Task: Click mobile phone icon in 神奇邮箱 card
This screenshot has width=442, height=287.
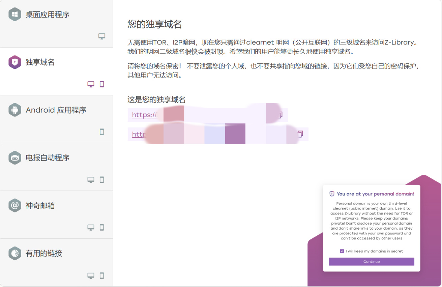Action: [102, 227]
